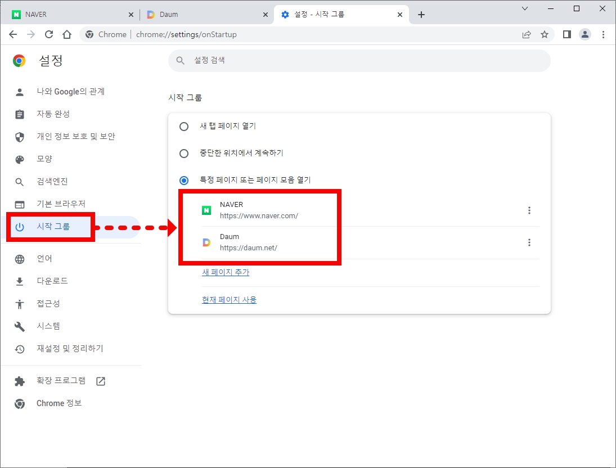Screen dimensions: 616x468
Task: Click the shield icon for 개인 정보 보호
Action: 19,137
